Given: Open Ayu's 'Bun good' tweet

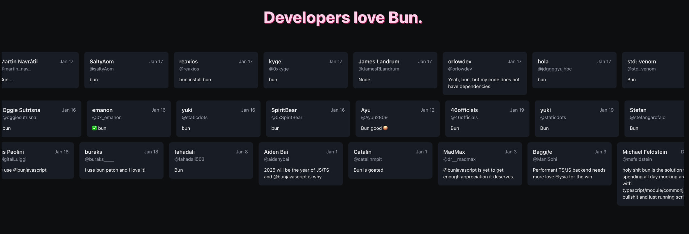Looking at the screenshot, I should point(398,119).
